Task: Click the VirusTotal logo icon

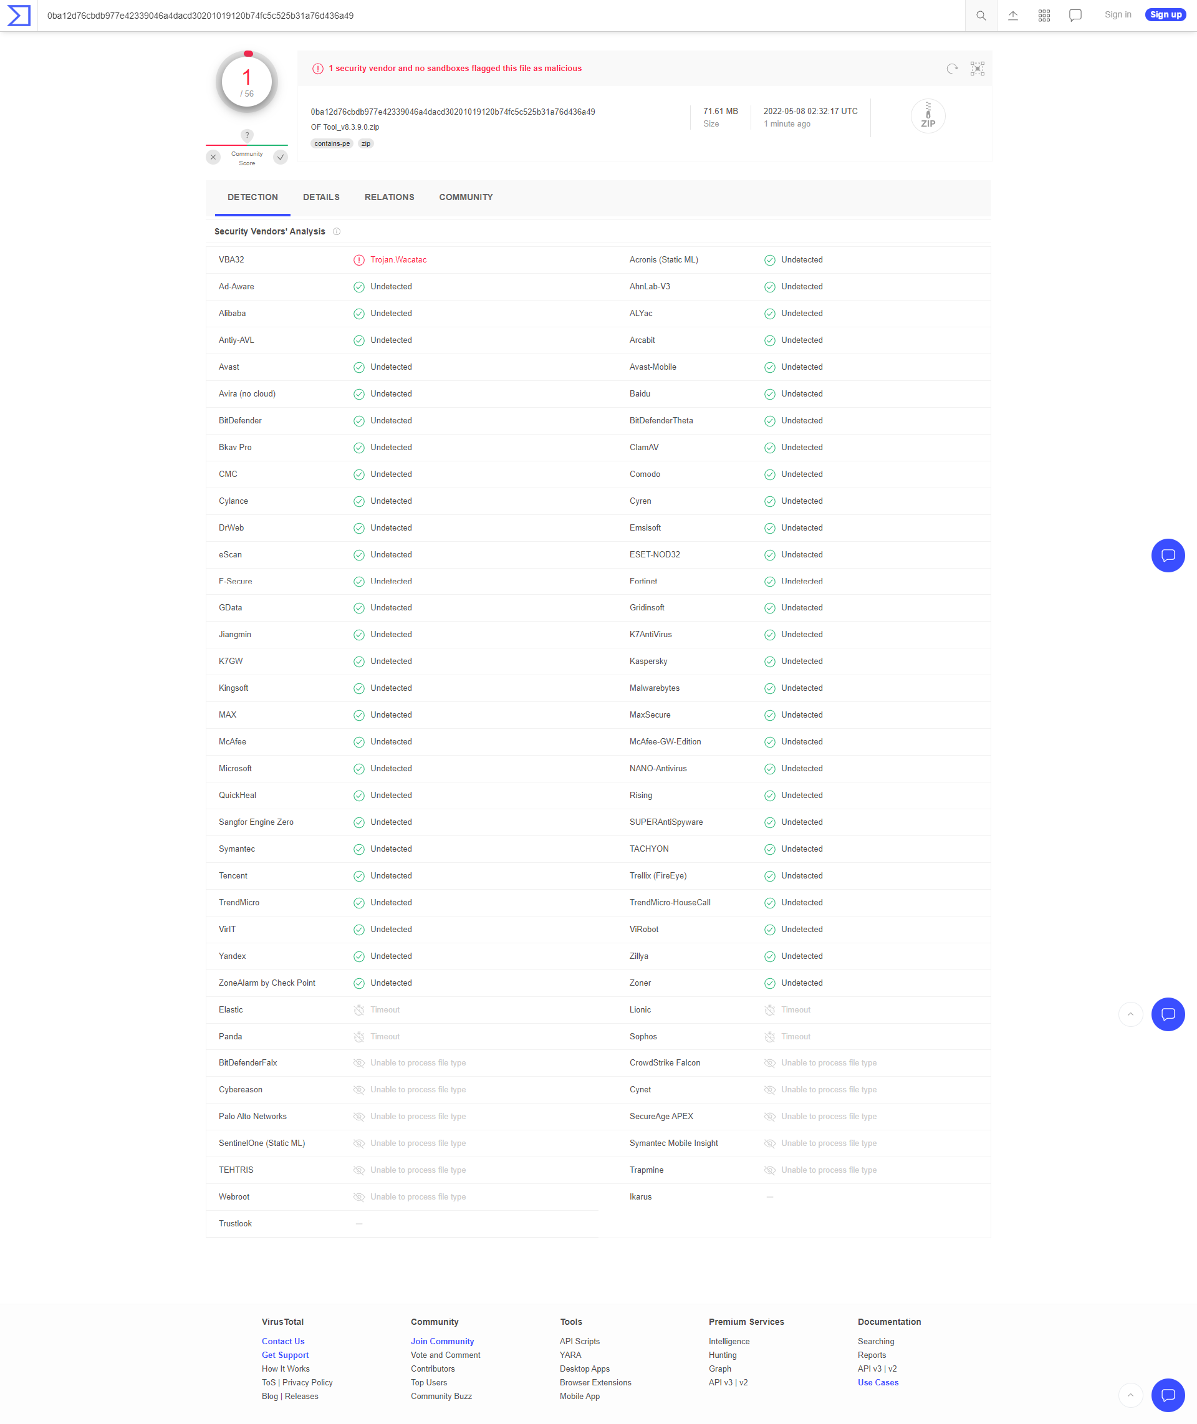Action: coord(18,16)
